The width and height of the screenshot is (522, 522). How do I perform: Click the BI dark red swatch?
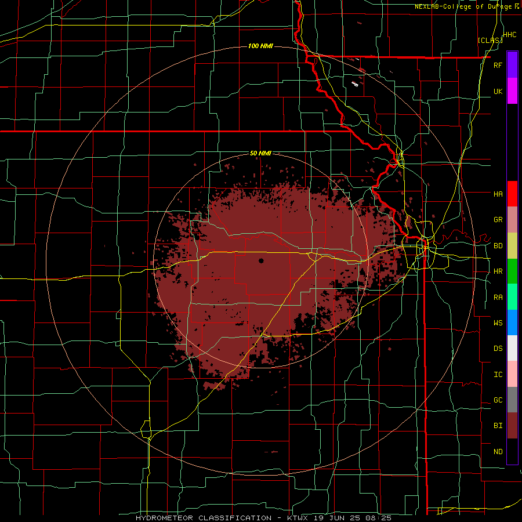pos(512,426)
